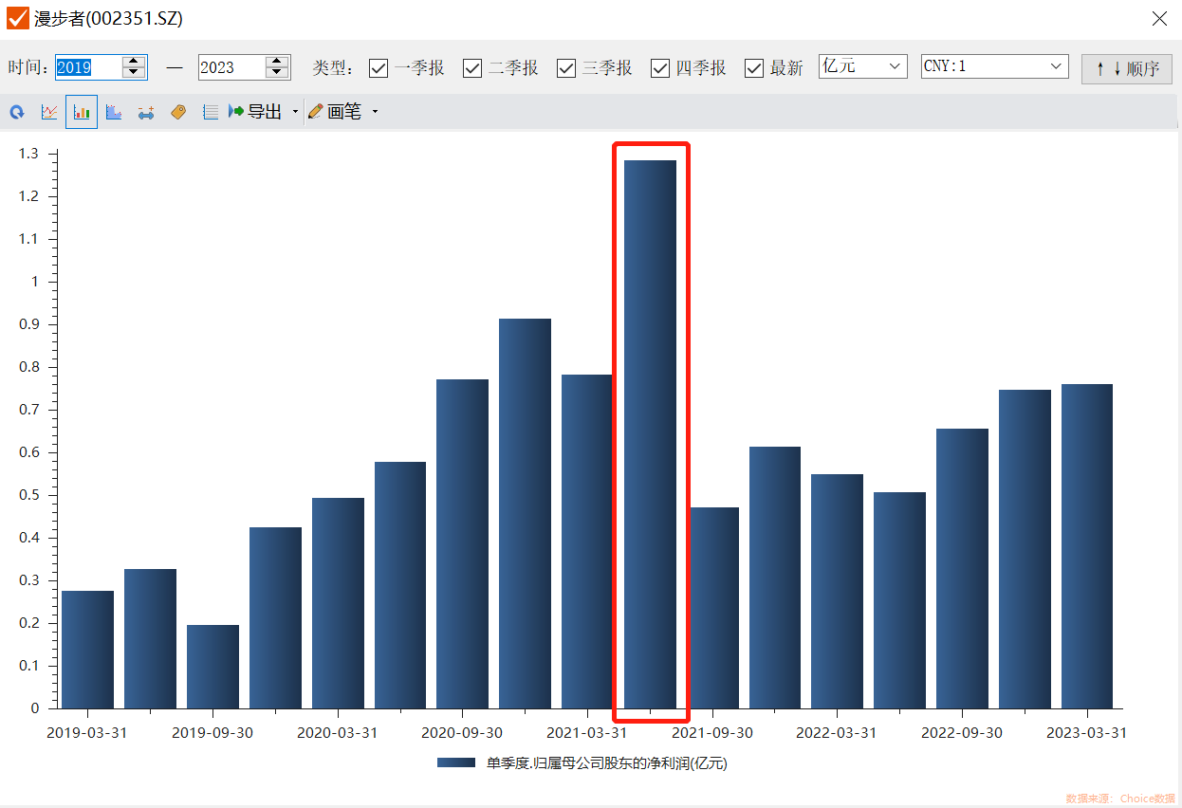Select the bar chart view icon
The height and width of the screenshot is (808, 1182).
click(x=82, y=112)
